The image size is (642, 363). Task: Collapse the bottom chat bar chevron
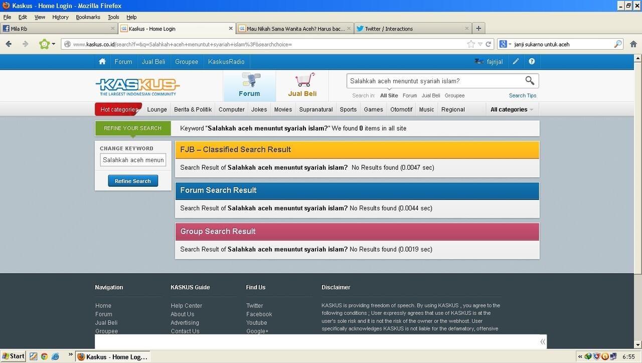pyautogui.click(x=542, y=342)
